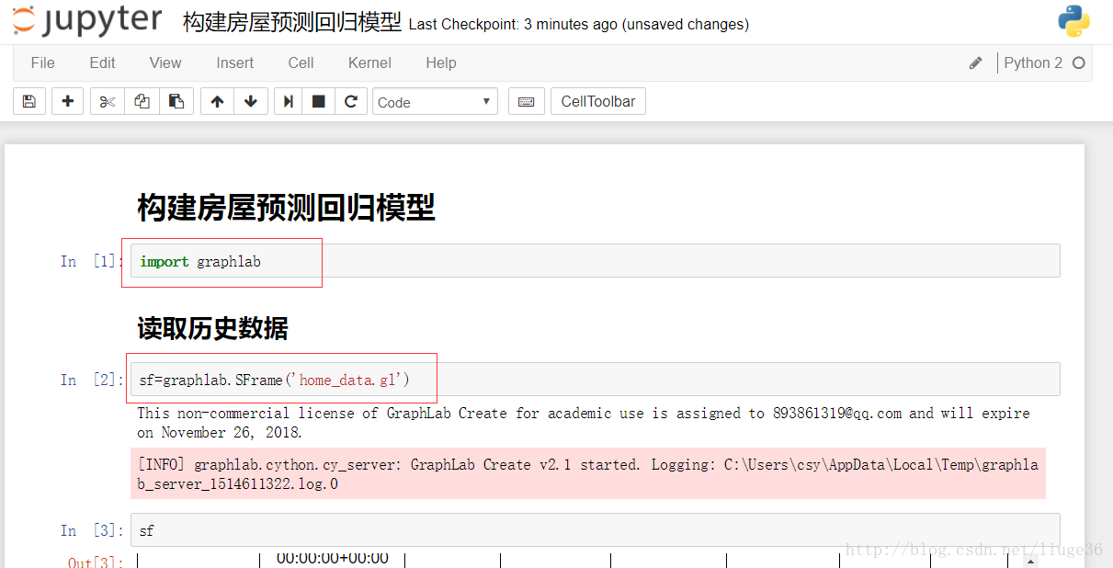Image resolution: width=1113 pixels, height=568 pixels.
Task: Open the Kernel menu
Action: coord(369,62)
